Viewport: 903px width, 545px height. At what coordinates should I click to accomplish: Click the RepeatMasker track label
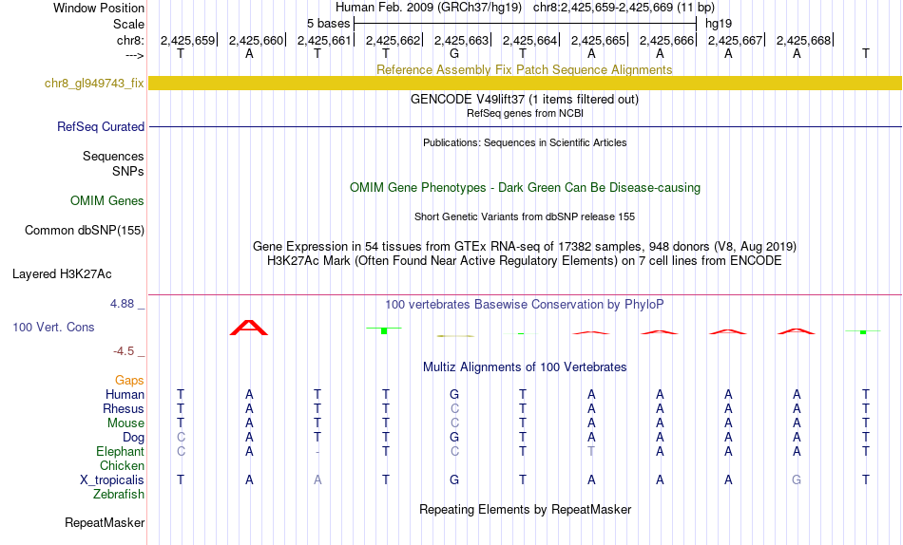[105, 522]
